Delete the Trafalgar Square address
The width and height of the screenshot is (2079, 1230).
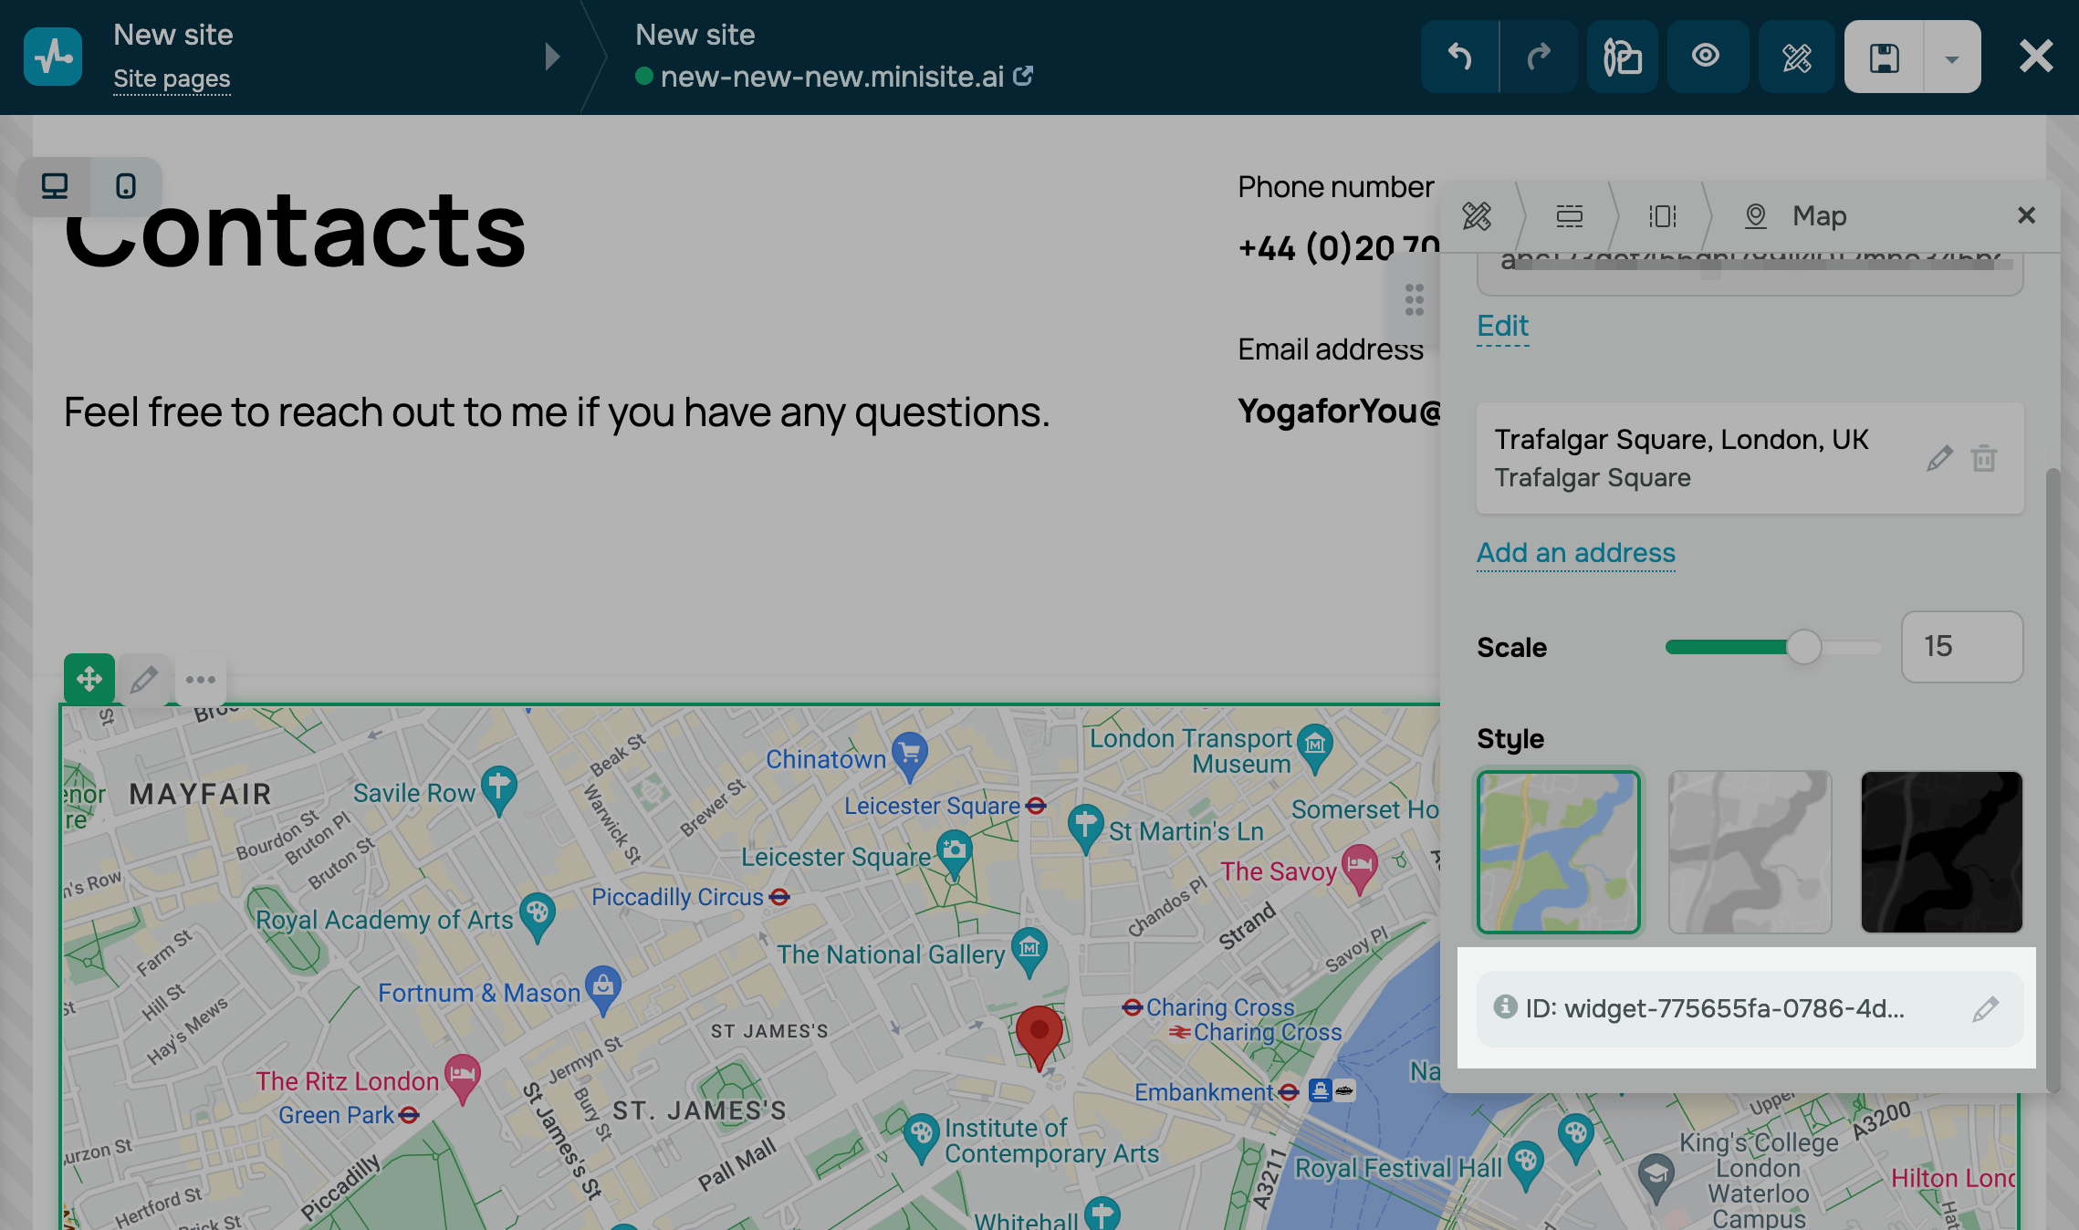pos(1984,457)
